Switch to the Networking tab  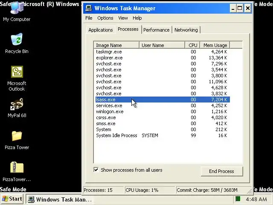tap(186, 30)
